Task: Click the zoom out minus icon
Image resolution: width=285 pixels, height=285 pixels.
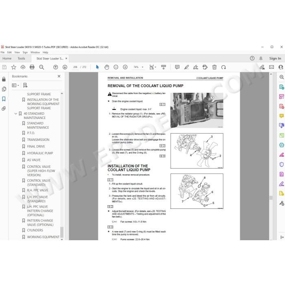Action: point(116,67)
